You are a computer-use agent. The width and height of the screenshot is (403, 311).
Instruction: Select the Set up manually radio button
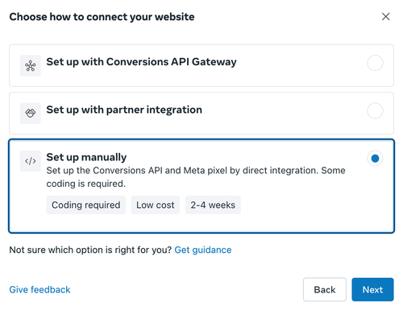click(x=375, y=158)
